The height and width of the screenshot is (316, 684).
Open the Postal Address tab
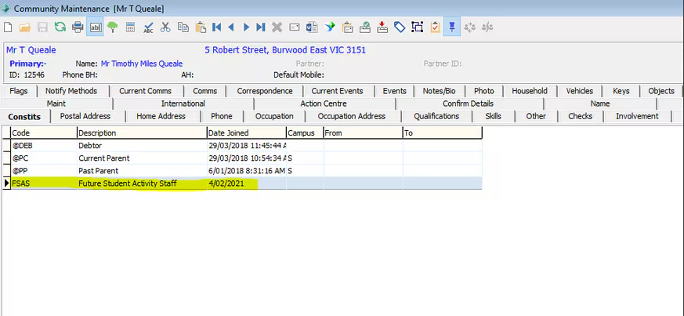click(x=85, y=116)
